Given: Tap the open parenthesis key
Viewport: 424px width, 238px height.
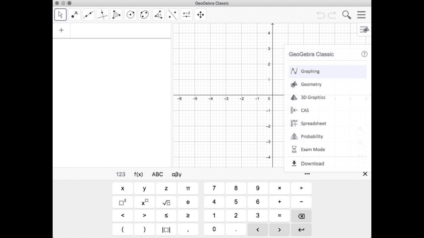Looking at the screenshot, I should (123, 229).
